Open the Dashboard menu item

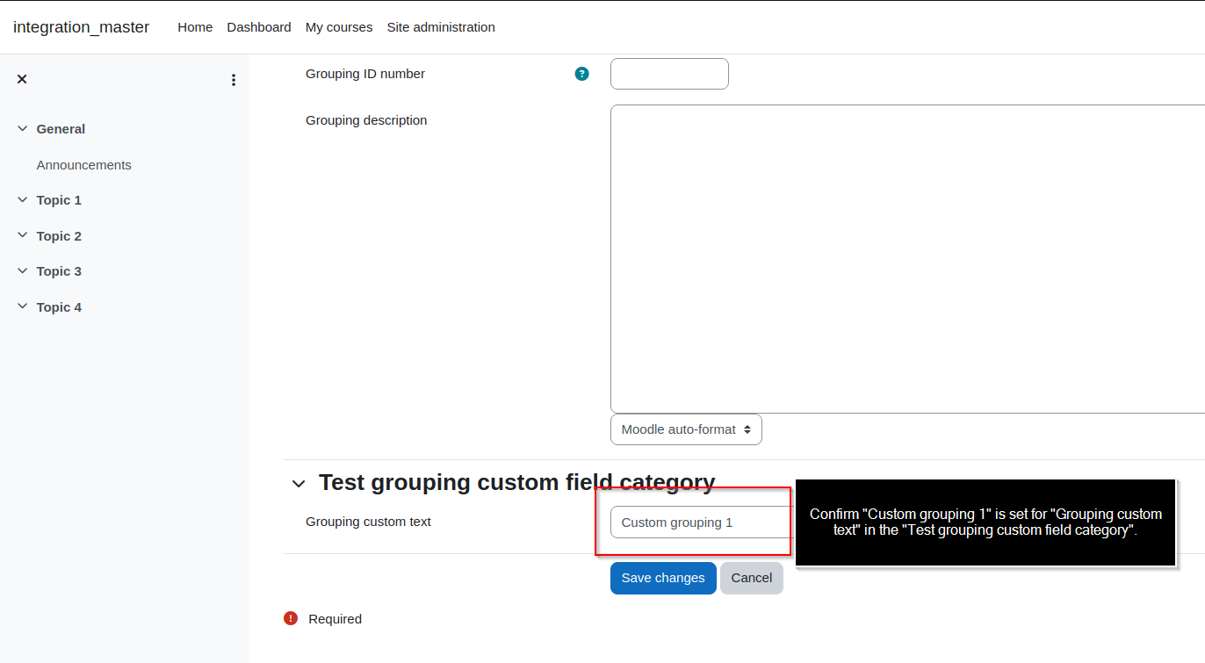259,27
